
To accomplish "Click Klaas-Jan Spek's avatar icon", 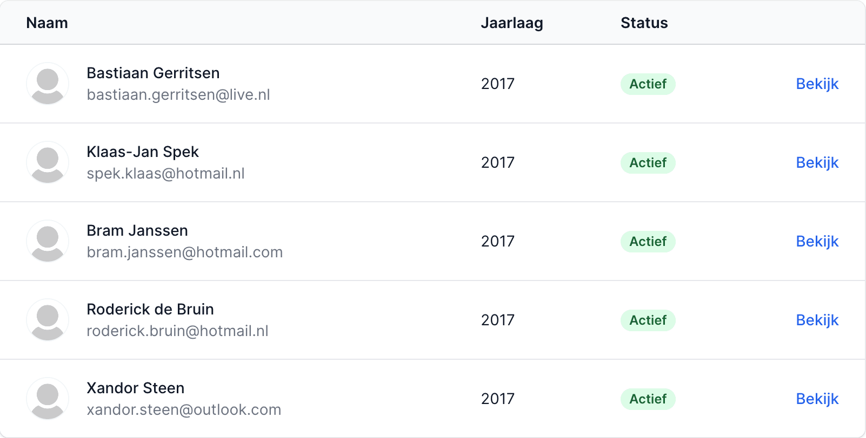I will 48,162.
